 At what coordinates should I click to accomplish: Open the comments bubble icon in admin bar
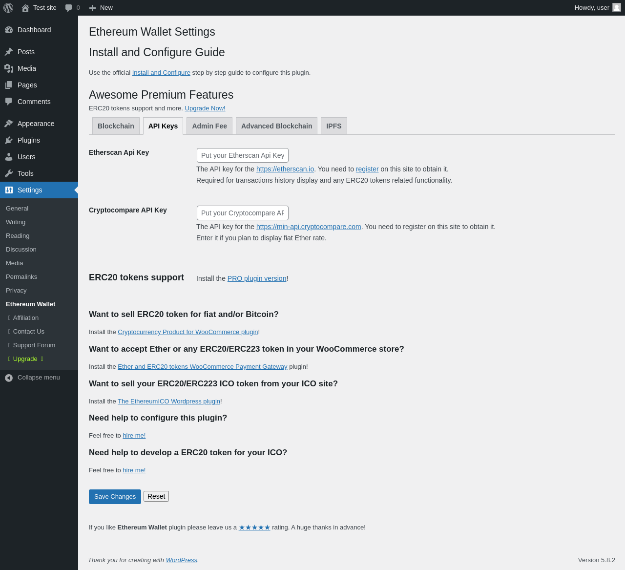pos(69,8)
